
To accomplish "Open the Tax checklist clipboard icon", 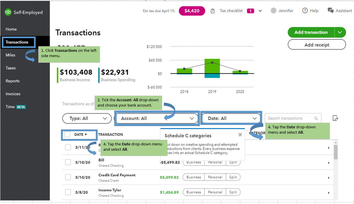I will tap(213, 11).
